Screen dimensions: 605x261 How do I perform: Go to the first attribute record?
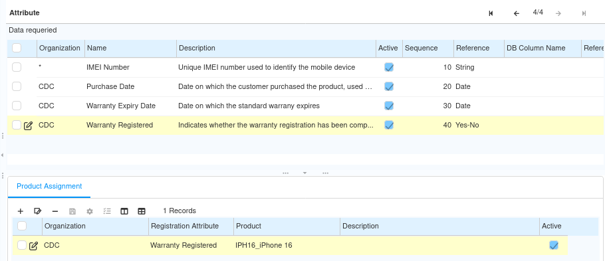[491, 13]
